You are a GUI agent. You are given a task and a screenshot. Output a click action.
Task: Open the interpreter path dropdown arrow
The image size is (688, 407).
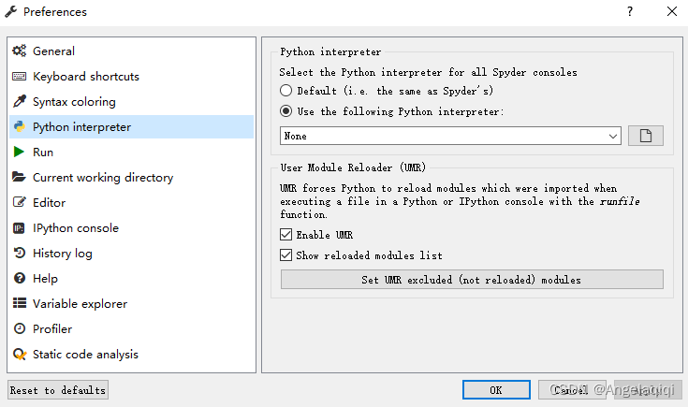point(613,137)
